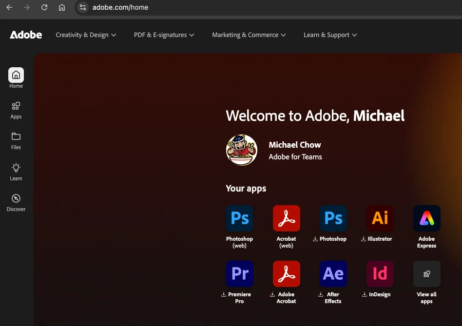This screenshot has width=462, height=326.
Task: View site information icon in address bar
Action: 83,7
